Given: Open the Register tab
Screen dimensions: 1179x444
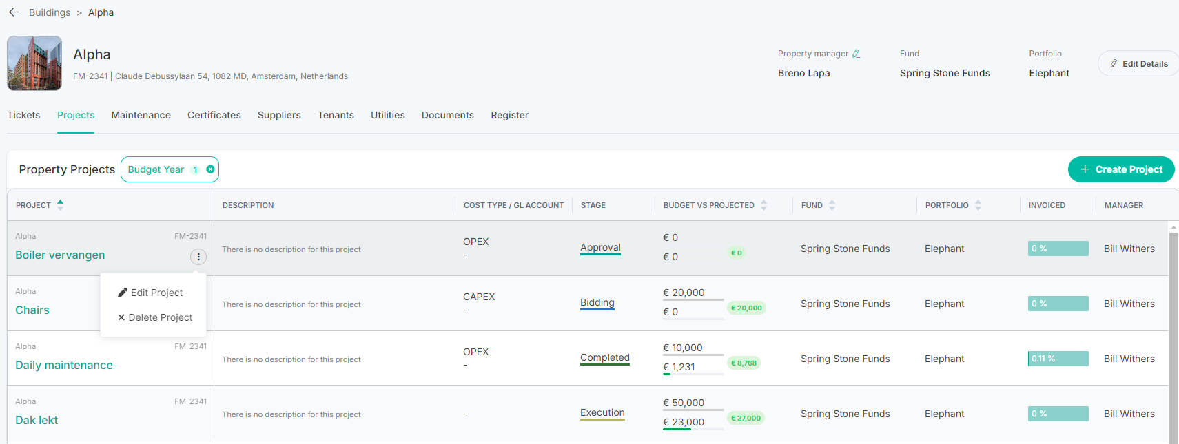Looking at the screenshot, I should 510,115.
